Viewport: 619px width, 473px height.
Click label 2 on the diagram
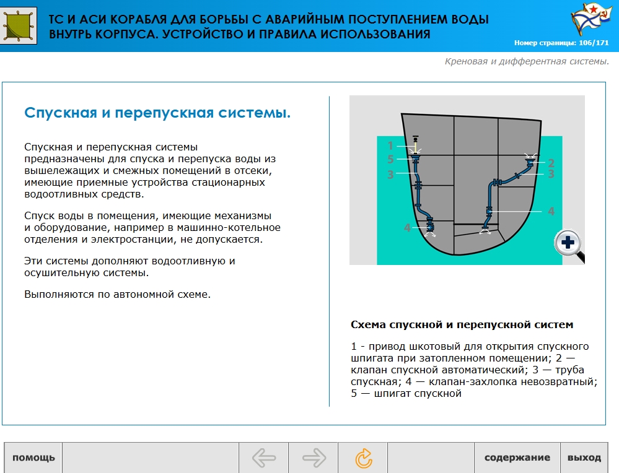click(550, 163)
